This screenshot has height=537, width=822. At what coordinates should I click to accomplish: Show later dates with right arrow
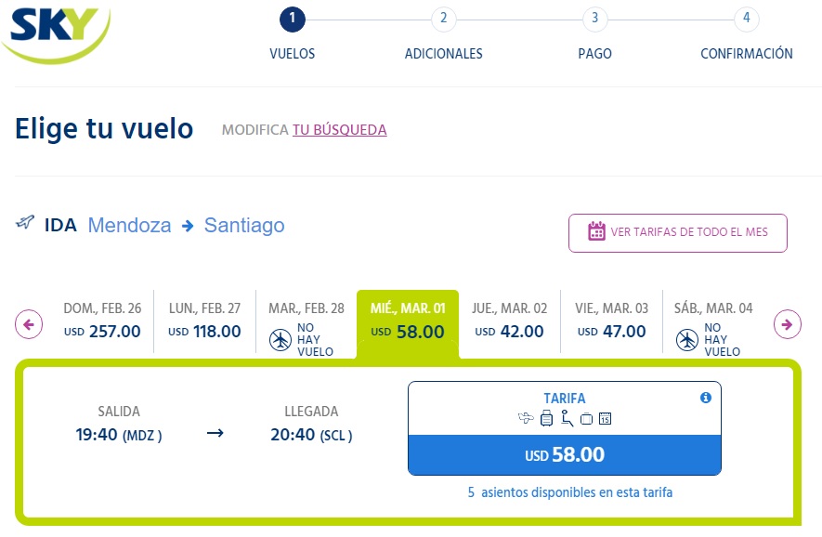coord(788,324)
